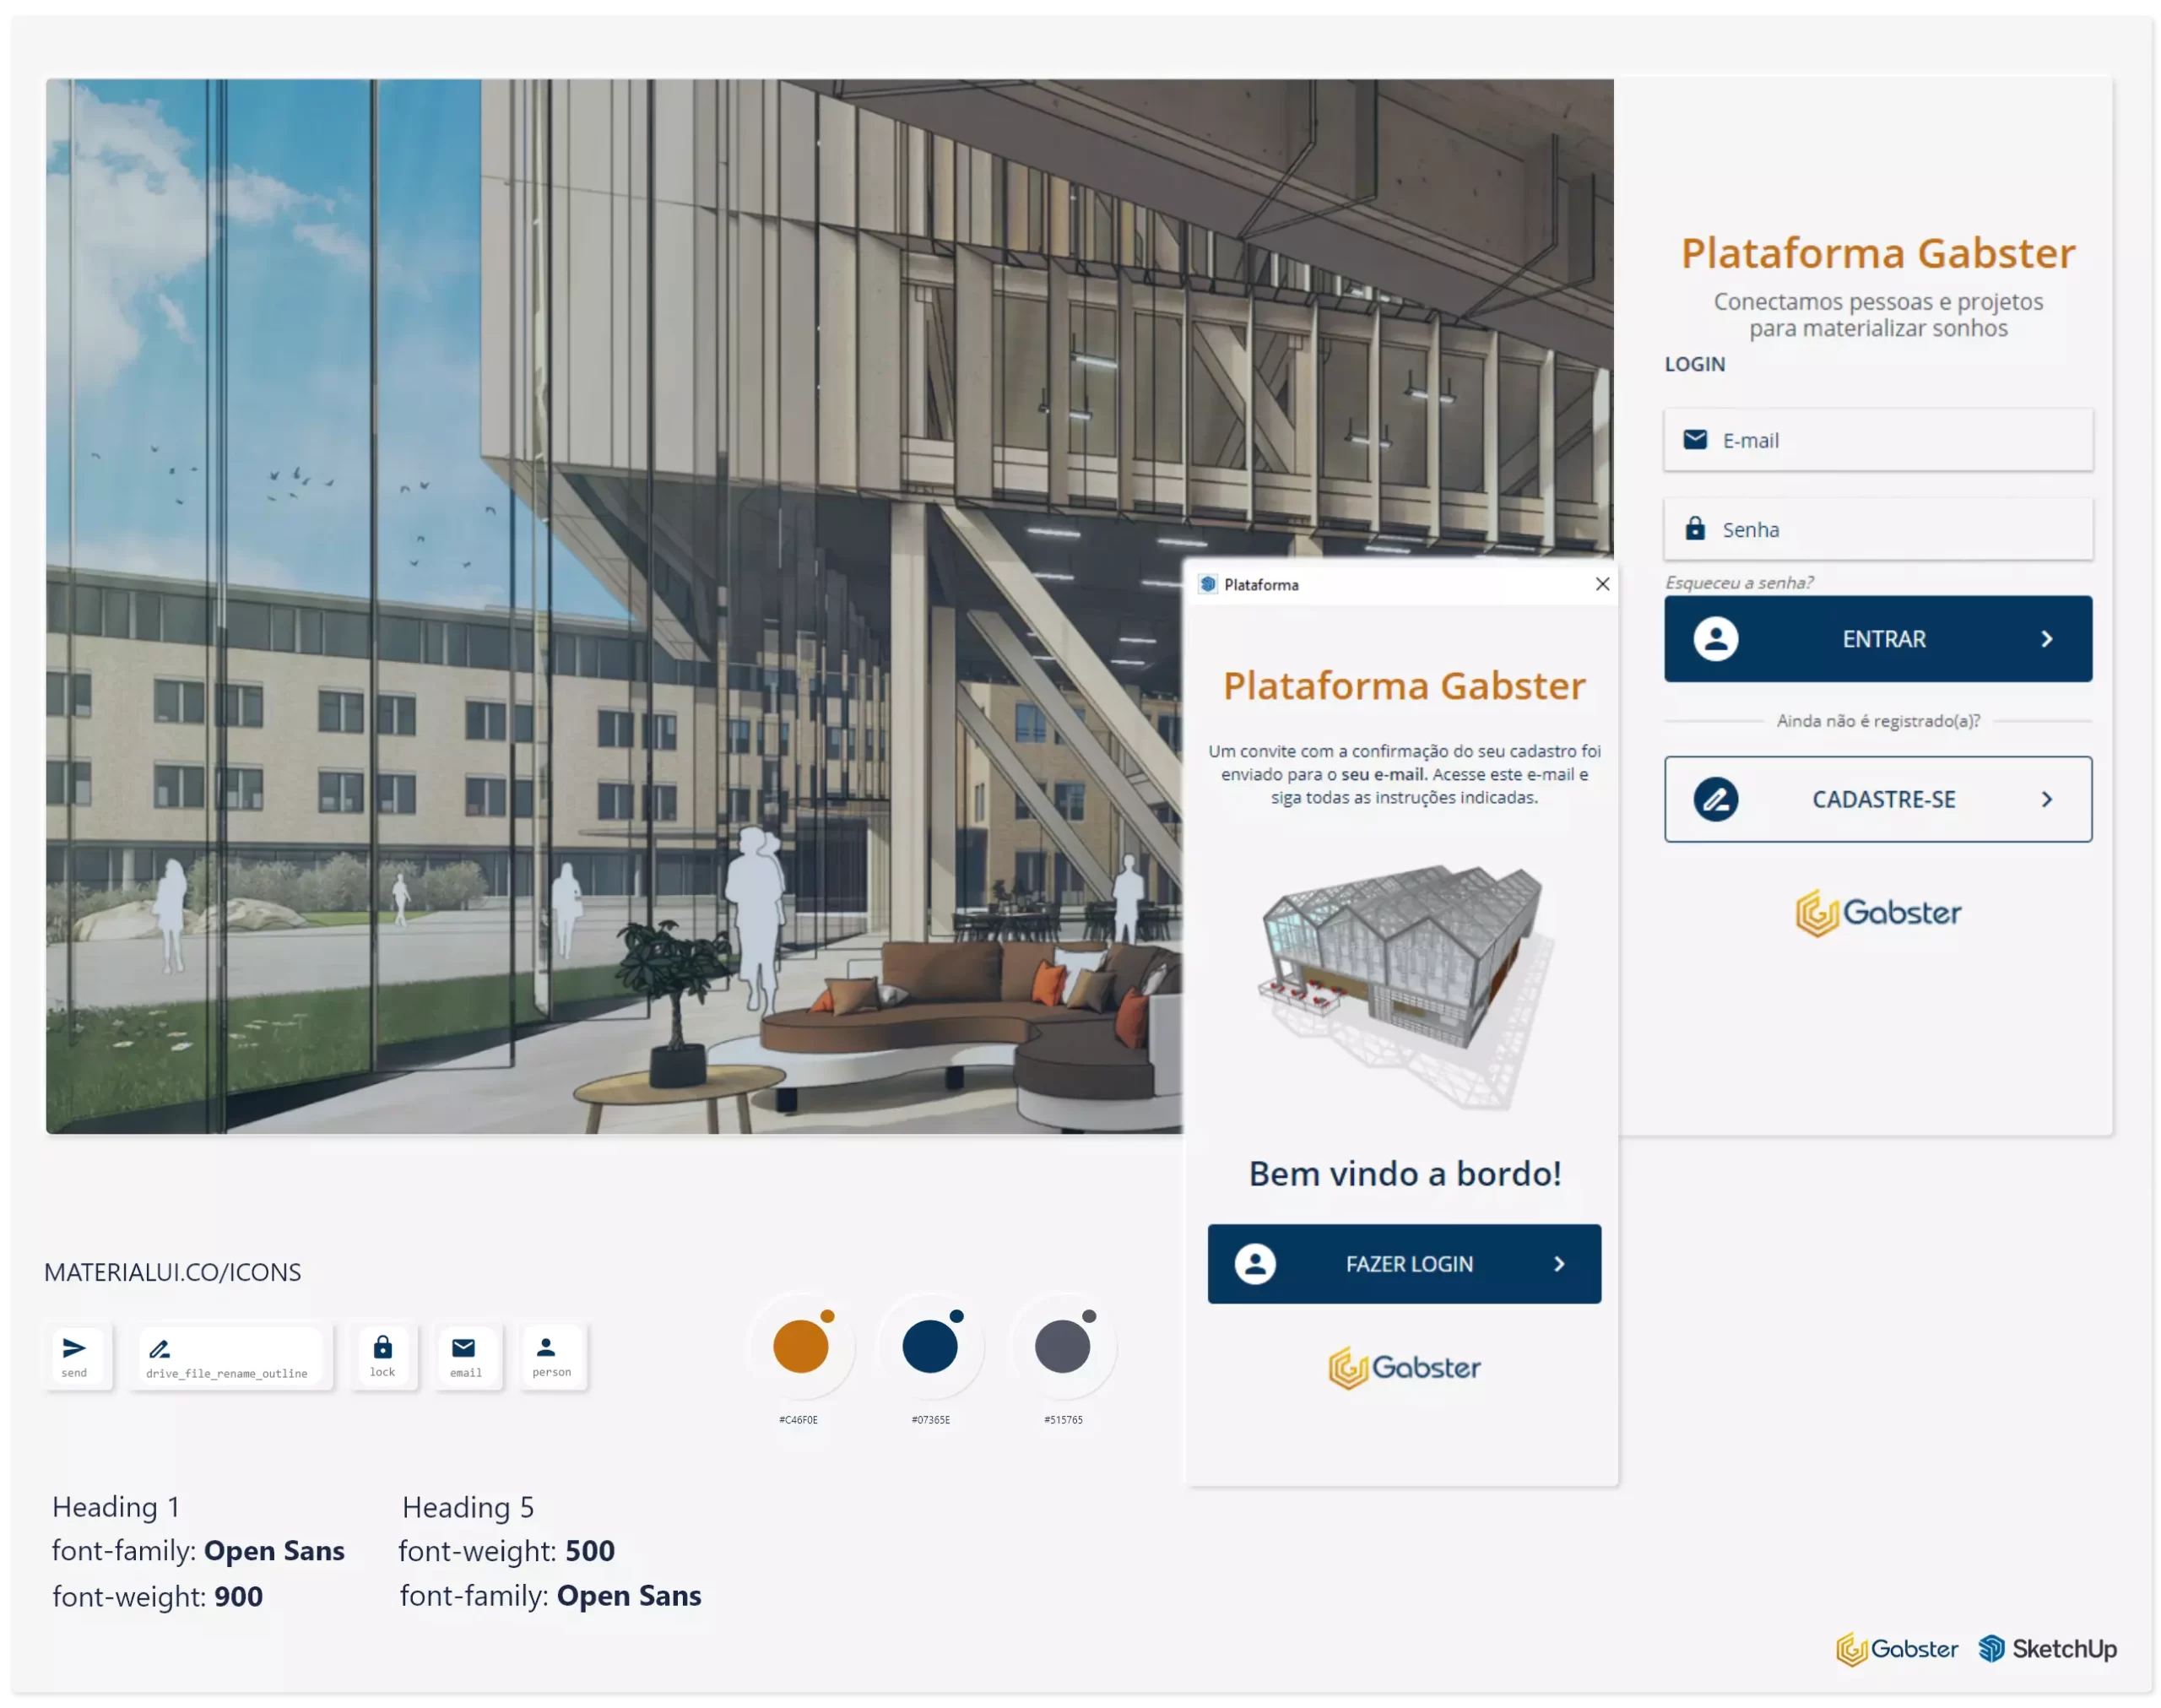Click 'Plataforma Gabster' title in popup
Image resolution: width=2161 pixels, height=1708 pixels.
[1403, 686]
